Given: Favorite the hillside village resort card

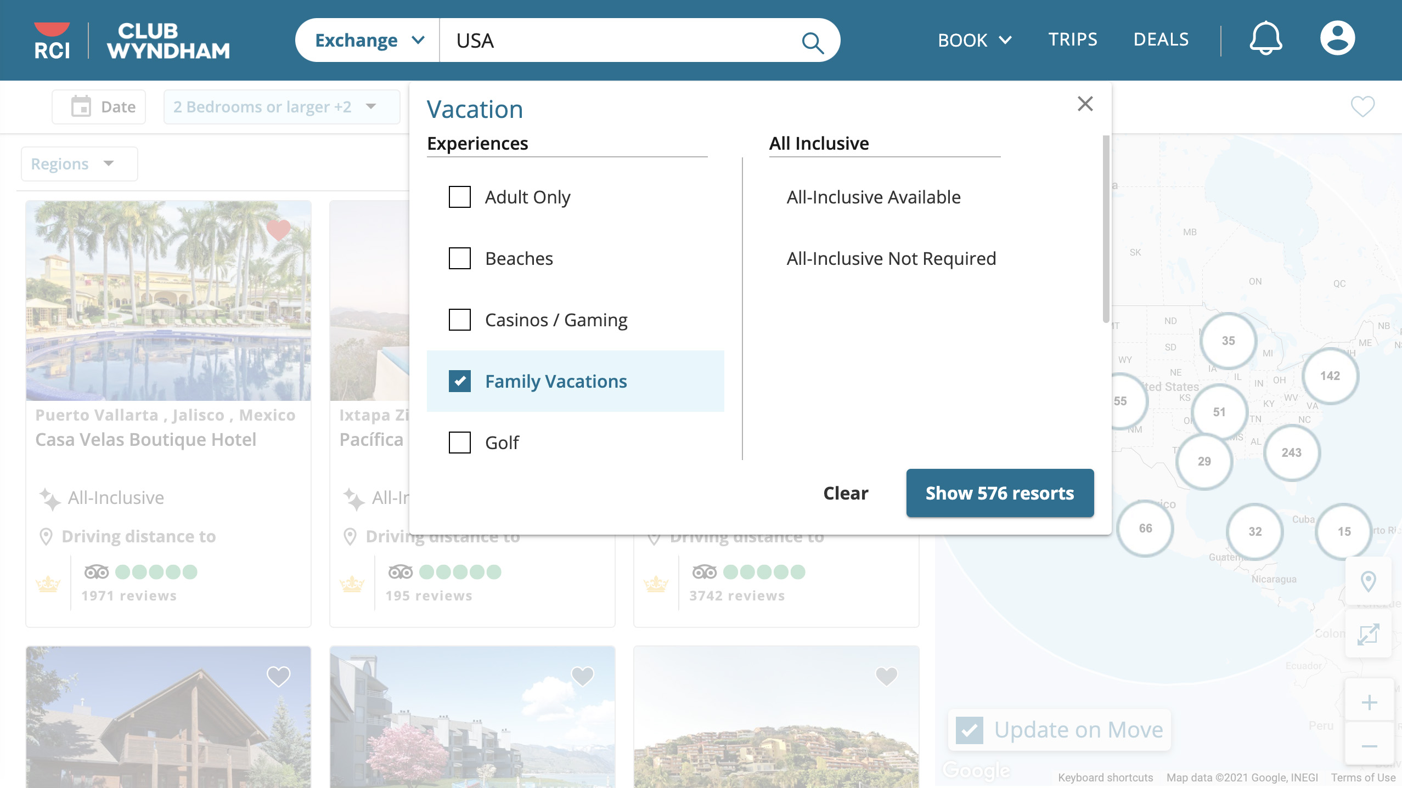Looking at the screenshot, I should [886, 676].
